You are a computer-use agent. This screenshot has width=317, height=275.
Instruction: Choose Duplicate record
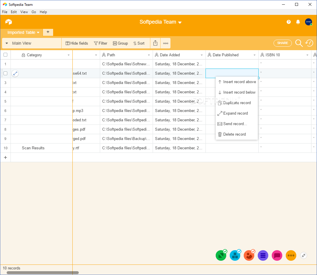(237, 103)
